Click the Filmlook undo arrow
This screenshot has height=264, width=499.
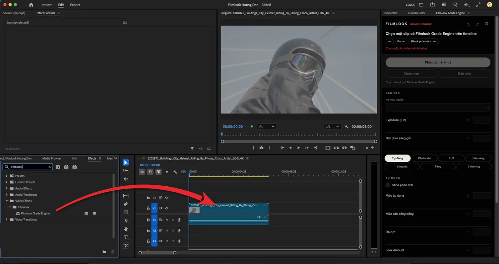(468, 24)
